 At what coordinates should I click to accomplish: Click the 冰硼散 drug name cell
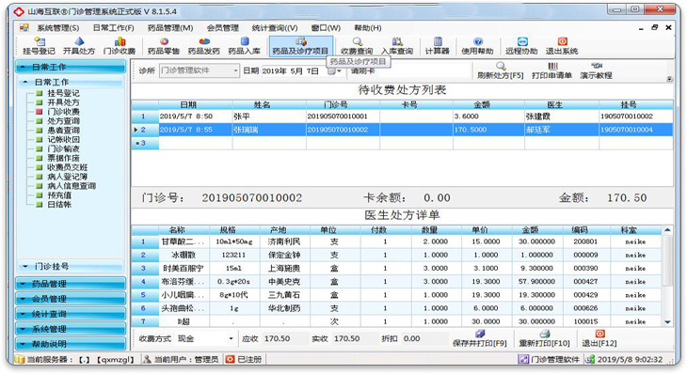point(184,255)
